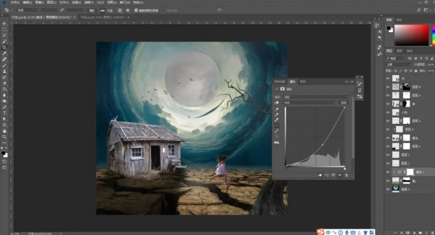Hide the 鸟 layer
The image size is (435, 235).
click(388, 78)
